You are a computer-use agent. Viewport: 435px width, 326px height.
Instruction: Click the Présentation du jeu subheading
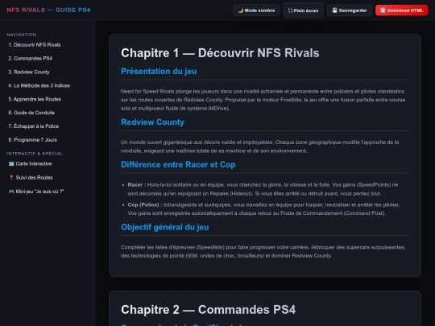coord(159,72)
